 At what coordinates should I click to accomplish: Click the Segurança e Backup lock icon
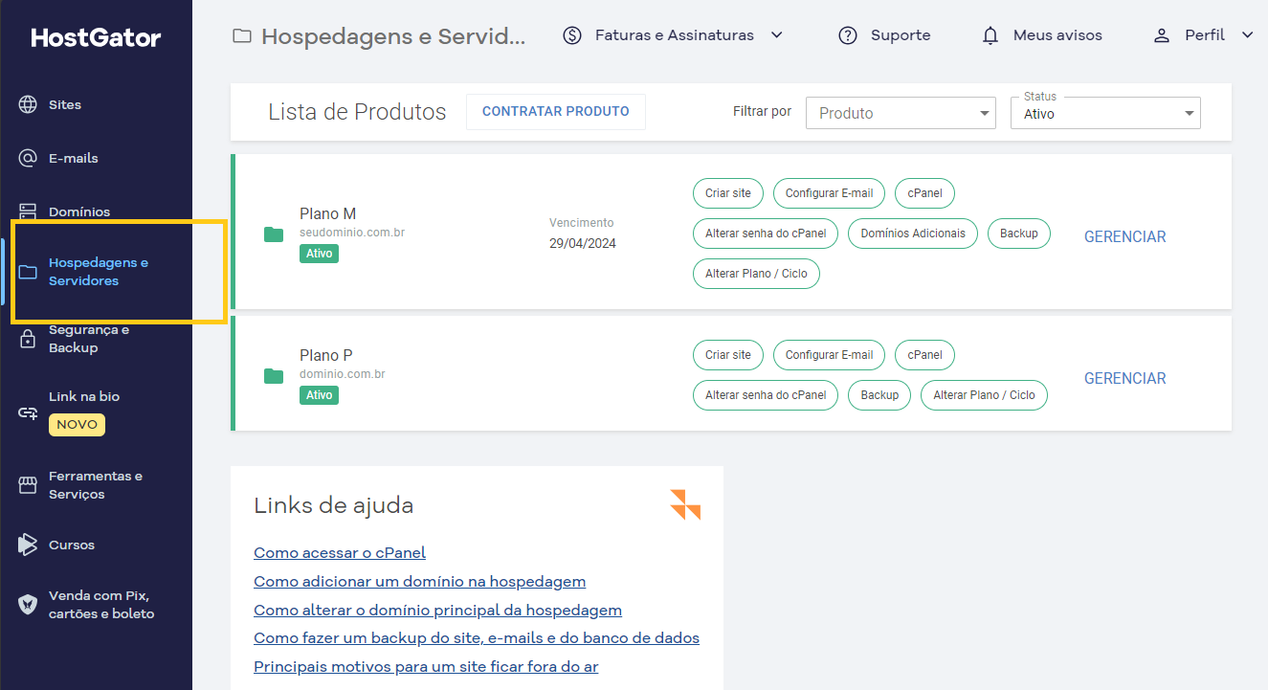click(x=28, y=339)
